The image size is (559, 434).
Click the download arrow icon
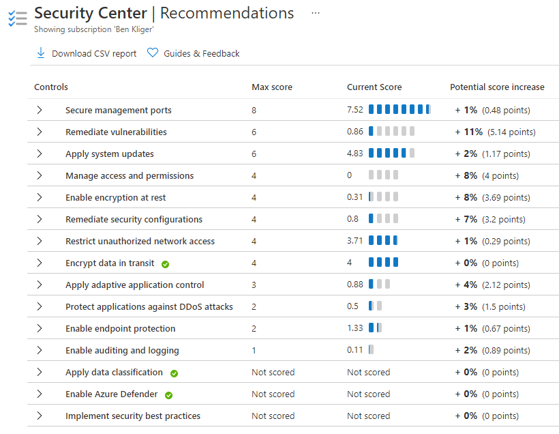pos(40,53)
